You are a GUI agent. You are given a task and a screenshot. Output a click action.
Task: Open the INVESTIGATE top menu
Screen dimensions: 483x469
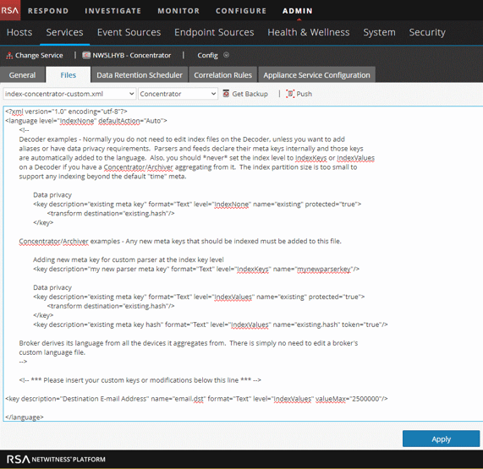point(113,11)
